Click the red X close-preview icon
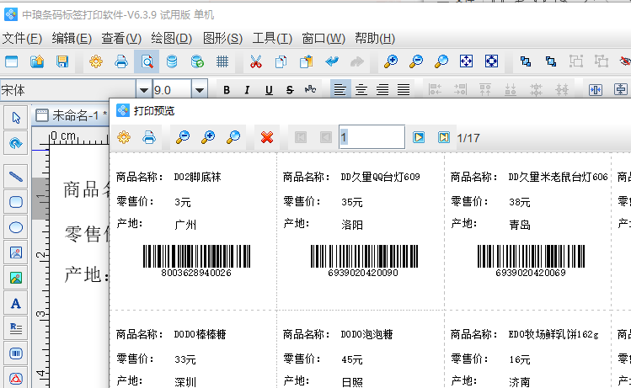631x388 pixels. [x=267, y=137]
